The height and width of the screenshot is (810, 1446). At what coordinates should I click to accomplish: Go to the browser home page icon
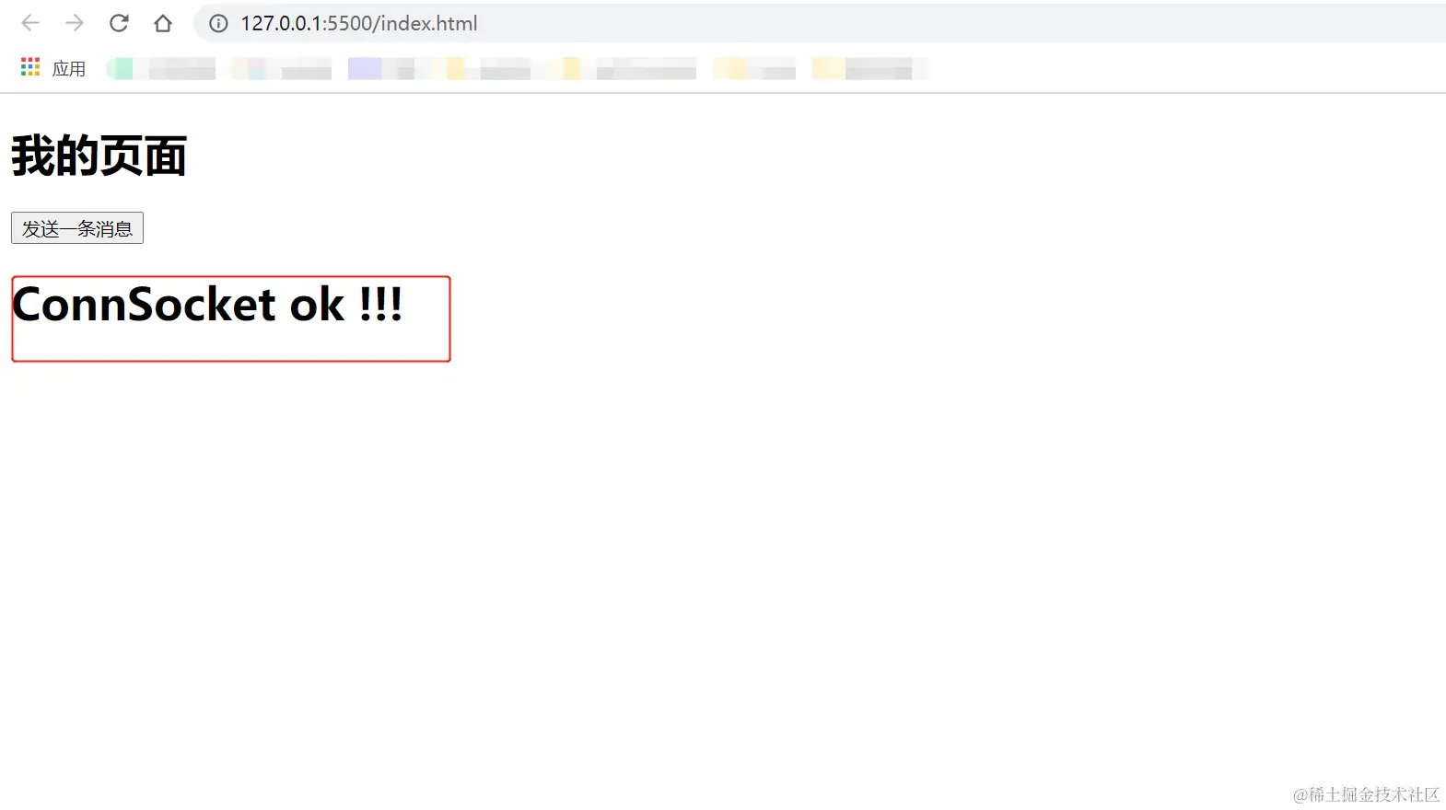pyautogui.click(x=163, y=23)
